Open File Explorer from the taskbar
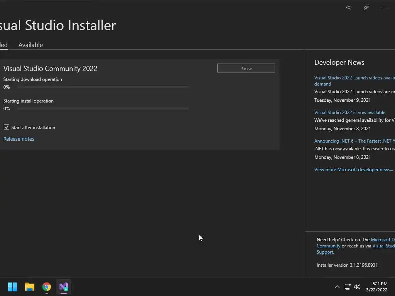This screenshot has height=296, width=395. pos(29,287)
